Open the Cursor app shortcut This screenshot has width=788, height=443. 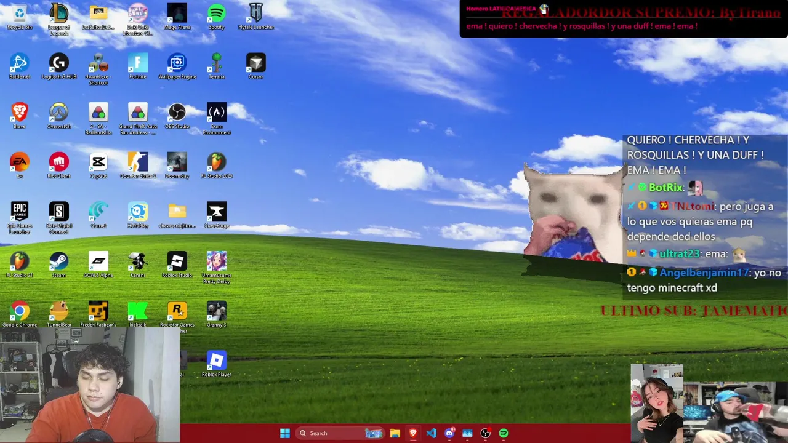(x=256, y=66)
